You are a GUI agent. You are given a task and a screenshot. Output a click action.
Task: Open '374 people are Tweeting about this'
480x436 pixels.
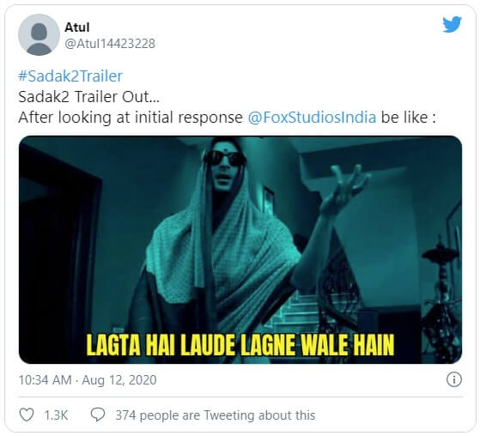(x=216, y=415)
